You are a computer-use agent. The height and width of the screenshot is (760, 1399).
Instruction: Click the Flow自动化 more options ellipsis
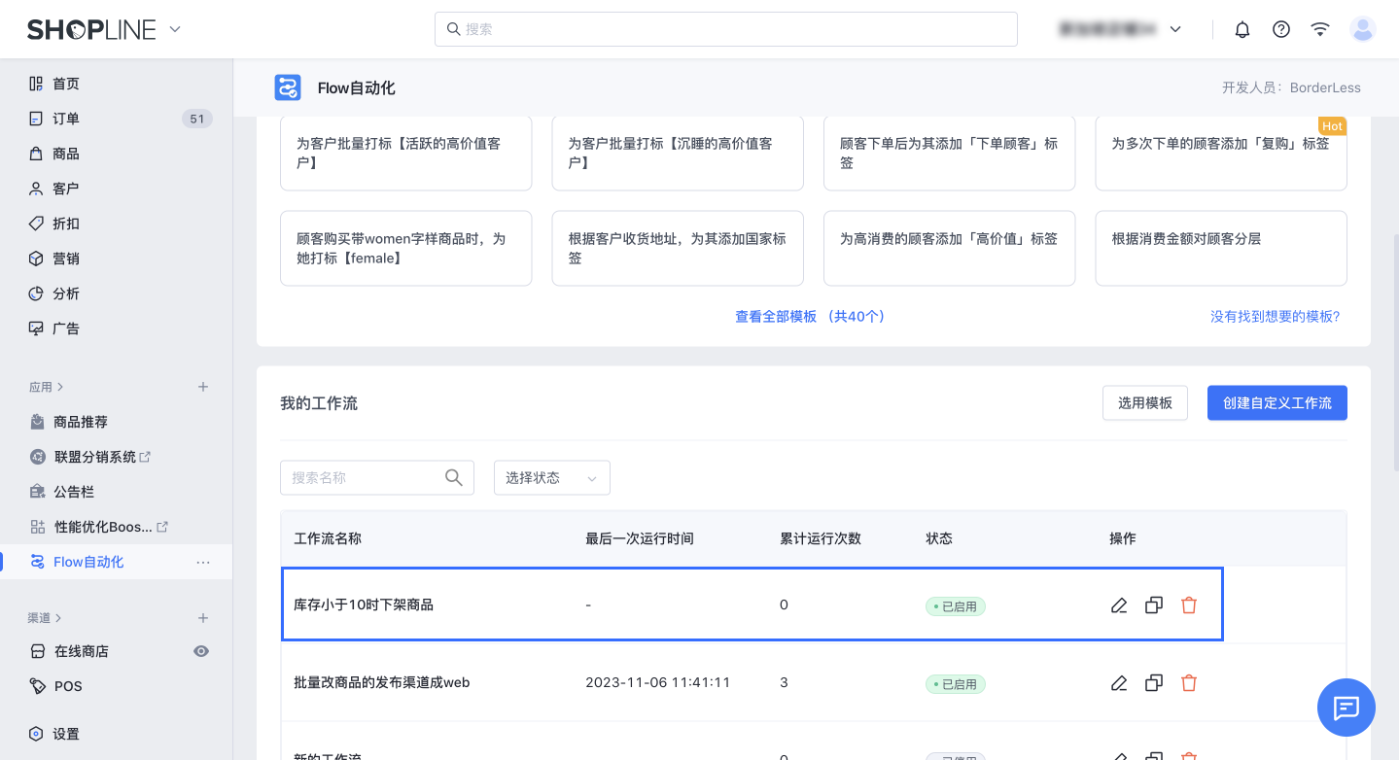point(203,562)
